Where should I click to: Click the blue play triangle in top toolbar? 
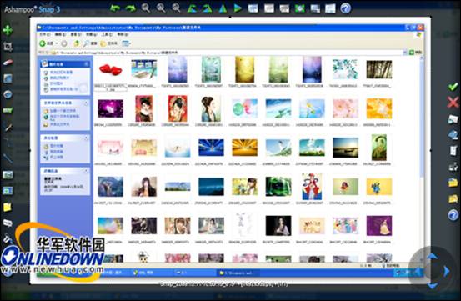click(x=238, y=8)
